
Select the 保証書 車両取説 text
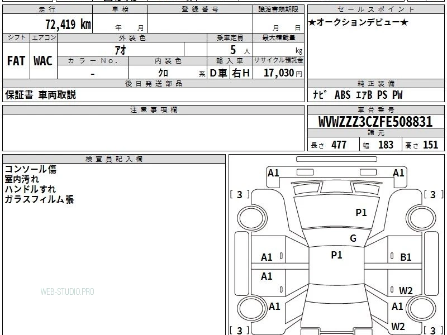tap(40, 95)
